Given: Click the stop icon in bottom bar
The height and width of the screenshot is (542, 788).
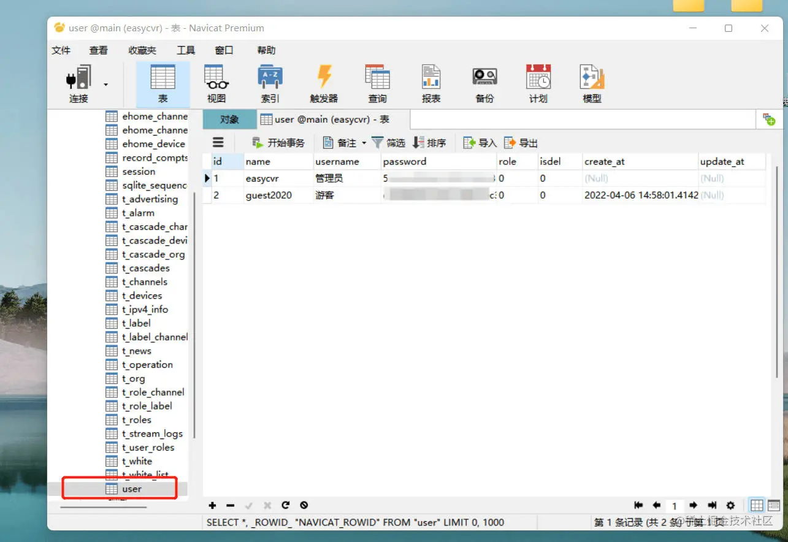Looking at the screenshot, I should 304,505.
